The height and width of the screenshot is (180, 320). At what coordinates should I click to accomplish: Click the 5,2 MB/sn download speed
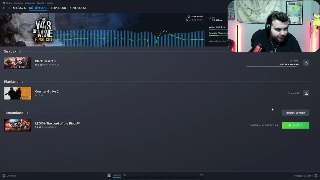pyautogui.click(x=217, y=20)
